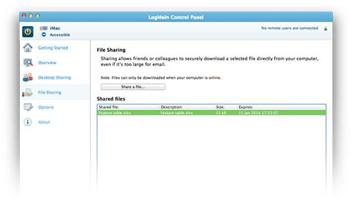Sort by the Size column header
The image size is (352, 205).
click(226, 107)
